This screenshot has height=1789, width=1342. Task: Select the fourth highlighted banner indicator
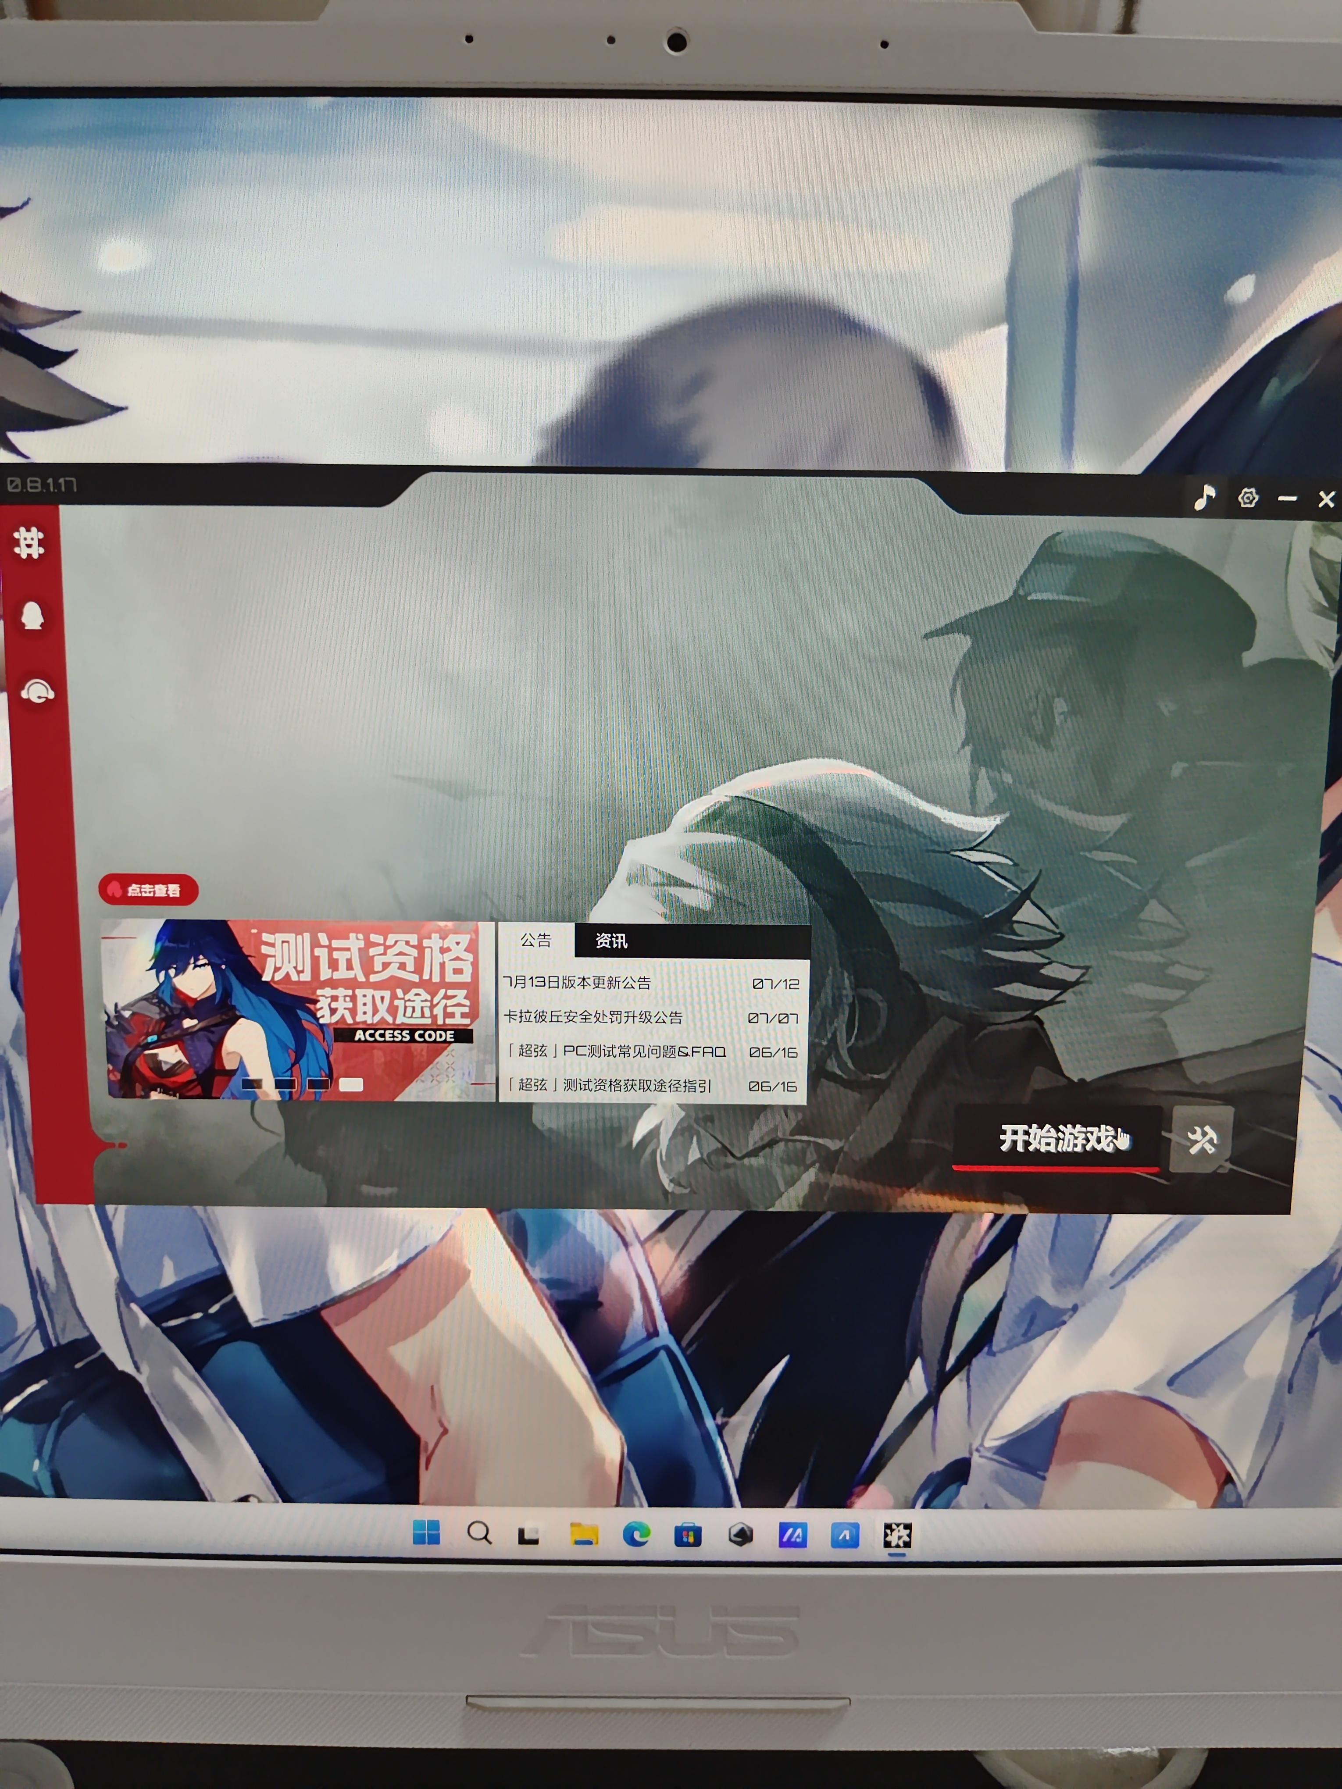(351, 1084)
